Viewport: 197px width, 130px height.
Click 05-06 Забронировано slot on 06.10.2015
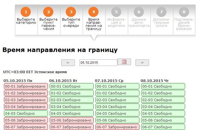pyautogui.click(x=72, y=120)
